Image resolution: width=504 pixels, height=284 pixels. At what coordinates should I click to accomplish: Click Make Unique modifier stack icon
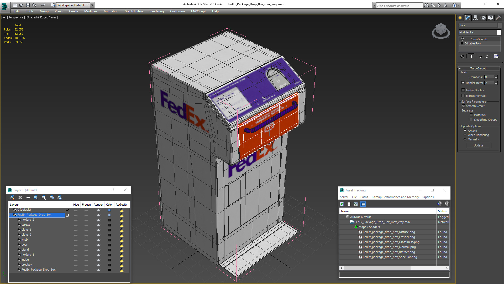[x=480, y=56]
